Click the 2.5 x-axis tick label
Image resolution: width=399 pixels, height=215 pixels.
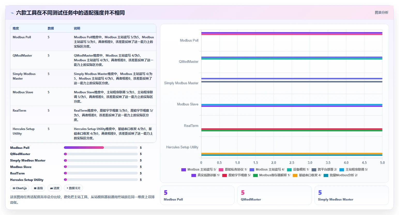(292, 163)
